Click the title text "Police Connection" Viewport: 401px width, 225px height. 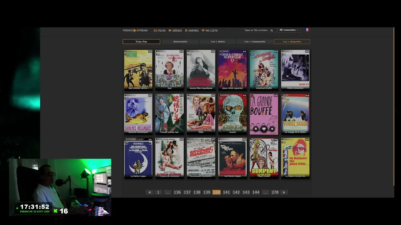point(295,88)
